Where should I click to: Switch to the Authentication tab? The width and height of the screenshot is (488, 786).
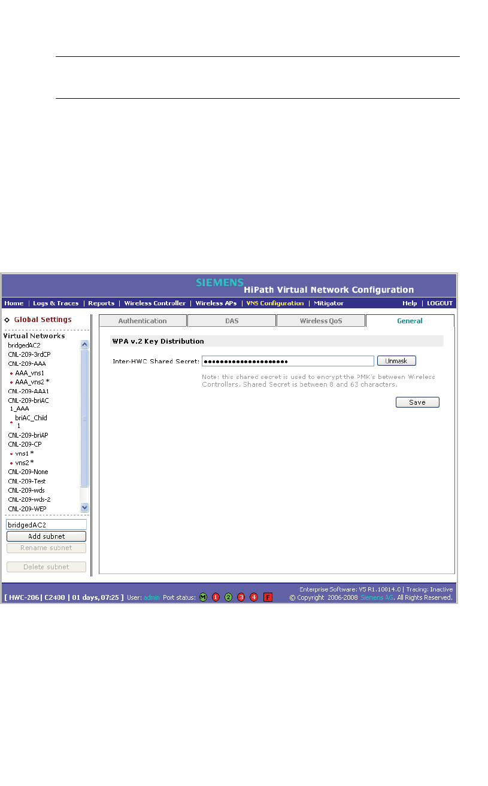(x=143, y=321)
